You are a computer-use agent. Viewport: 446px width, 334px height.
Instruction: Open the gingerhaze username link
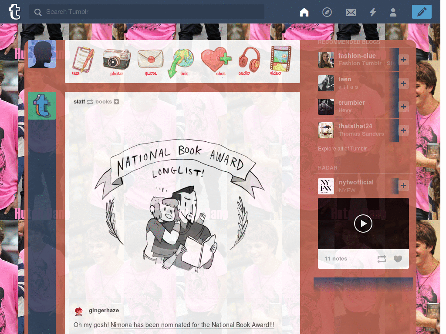point(104,311)
